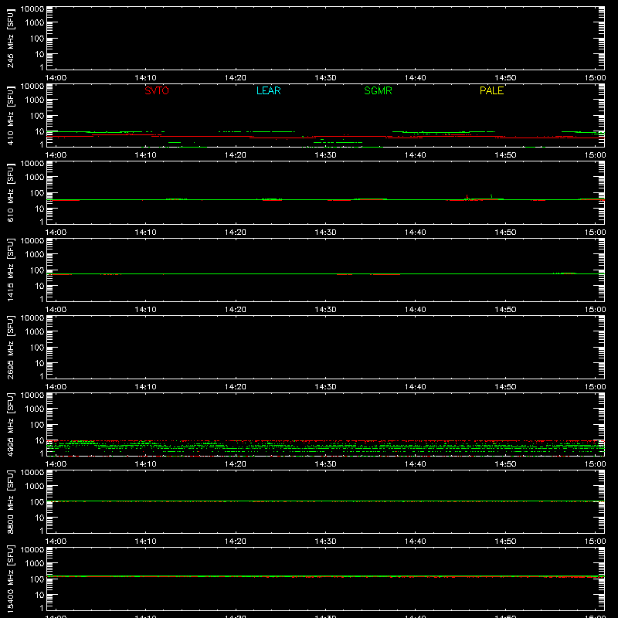
Task: Click the small green spike in the 610 MHz plot
Action: pyautogui.click(x=491, y=196)
